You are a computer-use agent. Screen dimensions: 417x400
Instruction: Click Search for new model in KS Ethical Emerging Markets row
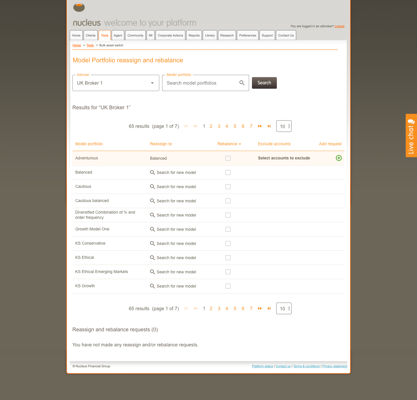pos(176,272)
